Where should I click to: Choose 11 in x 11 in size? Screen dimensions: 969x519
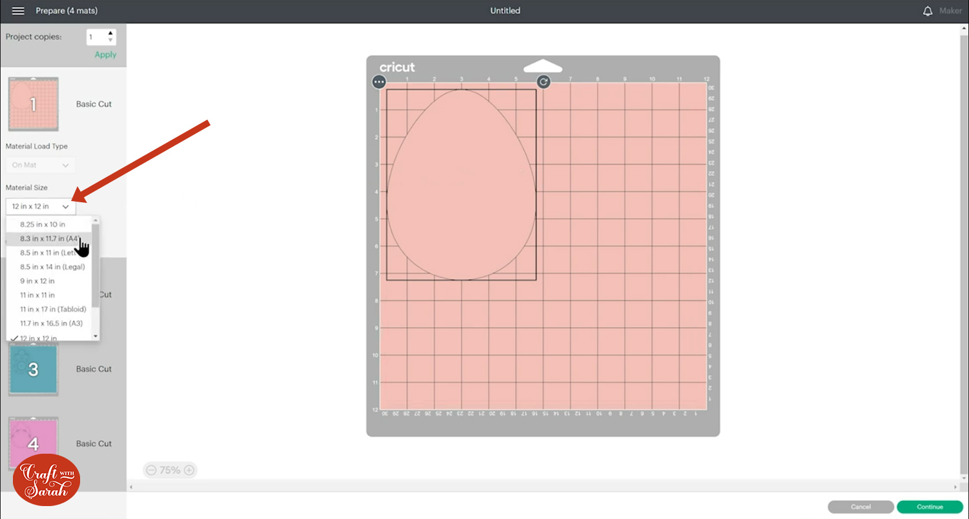(49, 295)
